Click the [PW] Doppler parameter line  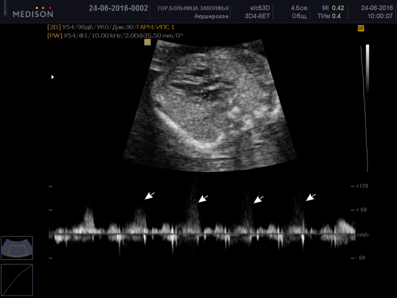click(x=115, y=35)
